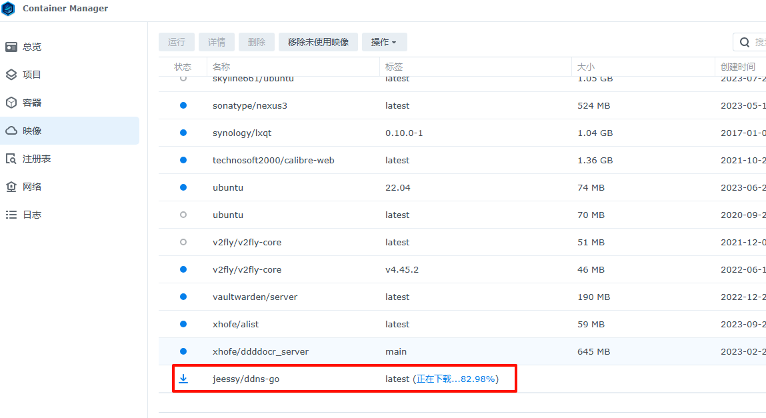Click the 注册表 registry search icon
This screenshot has width=766, height=418.
click(x=11, y=159)
